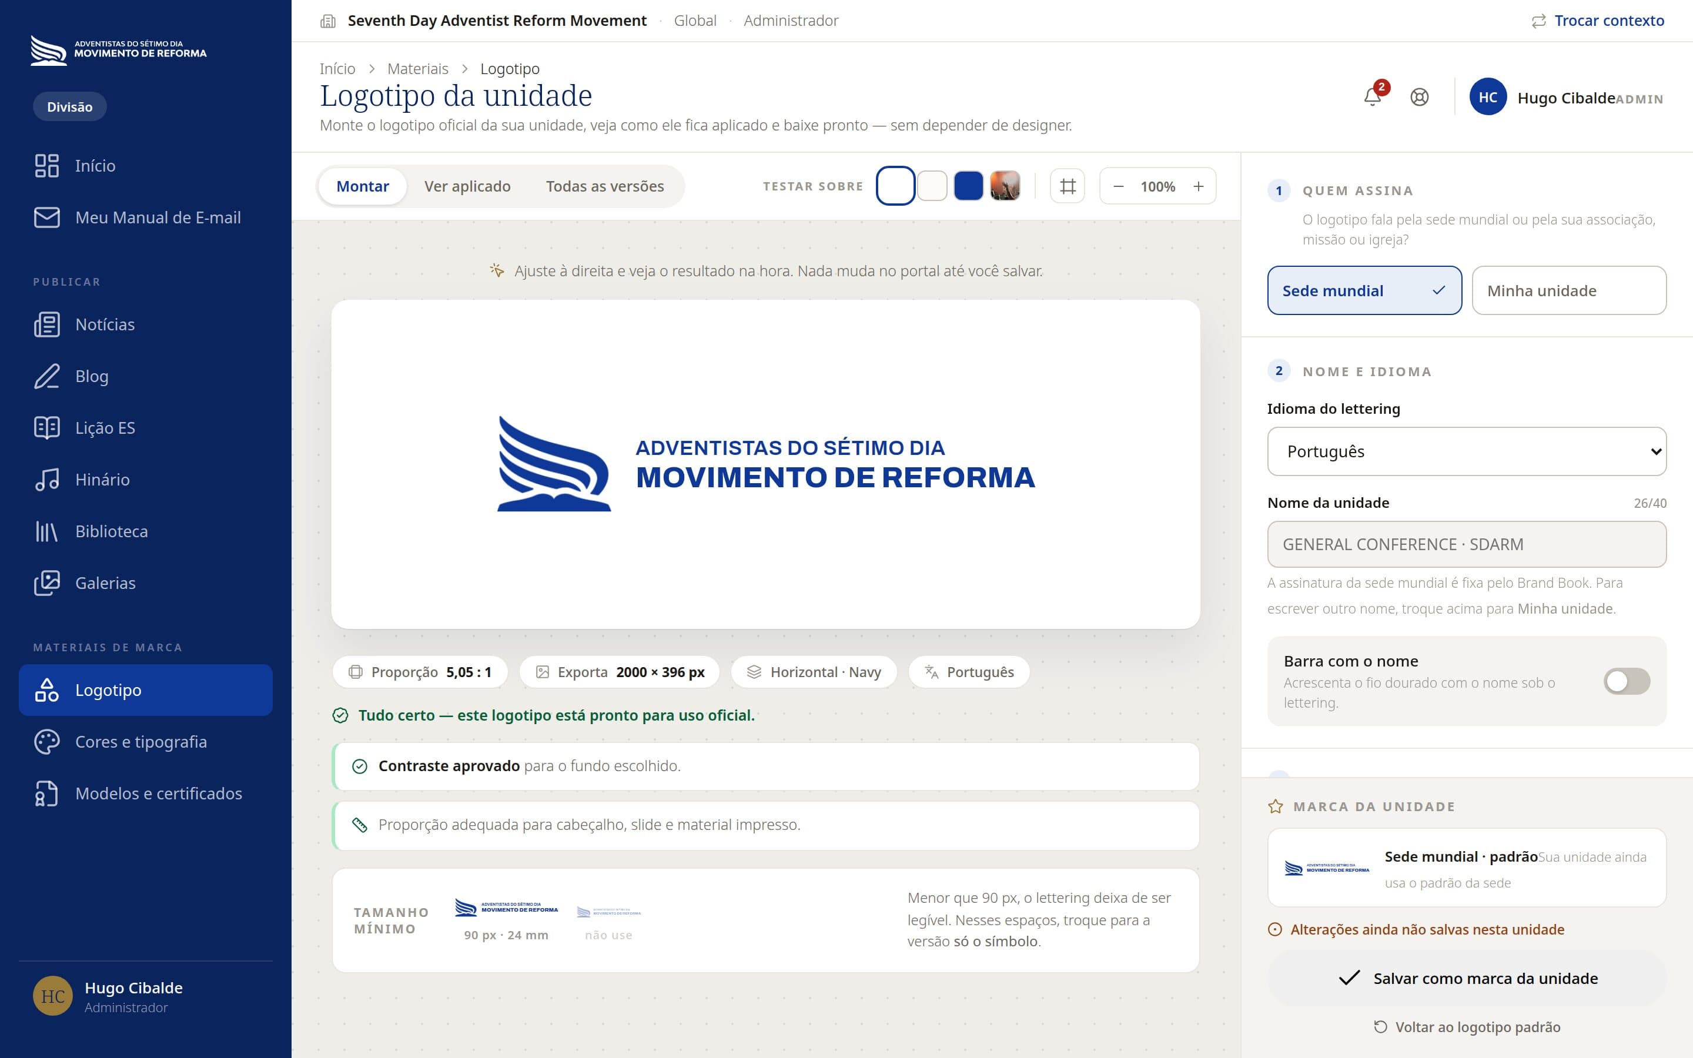This screenshot has height=1058, width=1693.
Task: Test on the cream background swatch
Action: (932, 186)
